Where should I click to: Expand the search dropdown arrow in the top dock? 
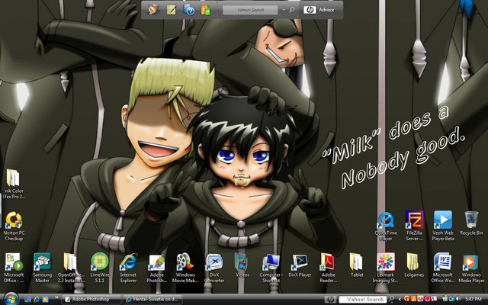click(x=284, y=10)
